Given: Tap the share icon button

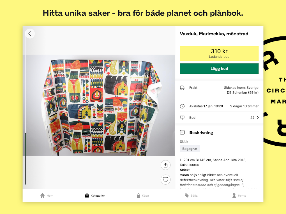Looking at the screenshot, I should coord(165,165).
